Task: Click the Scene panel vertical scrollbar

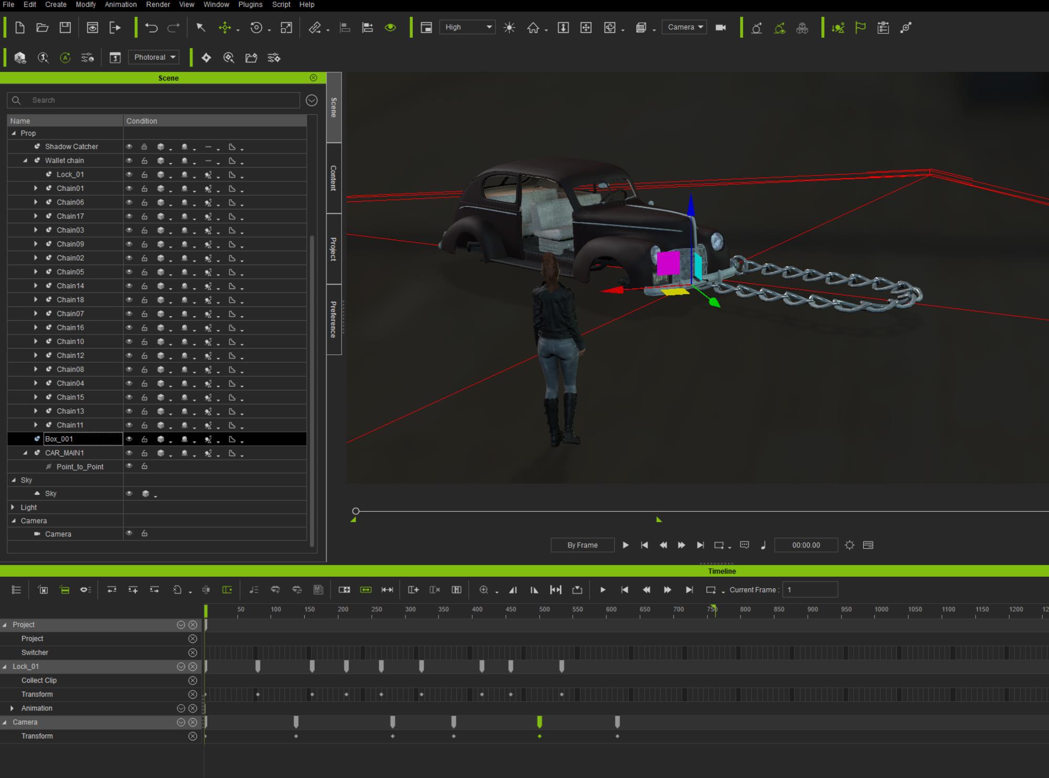Action: pos(313,391)
